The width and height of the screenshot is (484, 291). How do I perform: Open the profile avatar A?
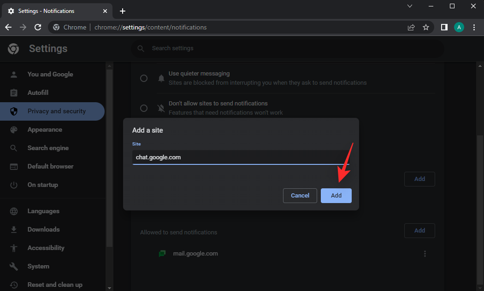pos(459,28)
